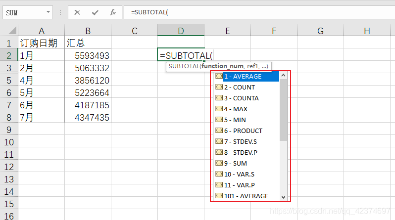Click inside the formula bar text
Viewport: 395px width, 220px height.
(149, 12)
